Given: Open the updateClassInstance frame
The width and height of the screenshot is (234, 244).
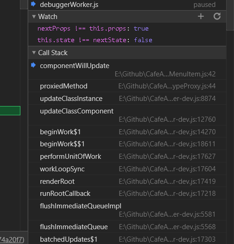Looking at the screenshot, I should [127, 98].
